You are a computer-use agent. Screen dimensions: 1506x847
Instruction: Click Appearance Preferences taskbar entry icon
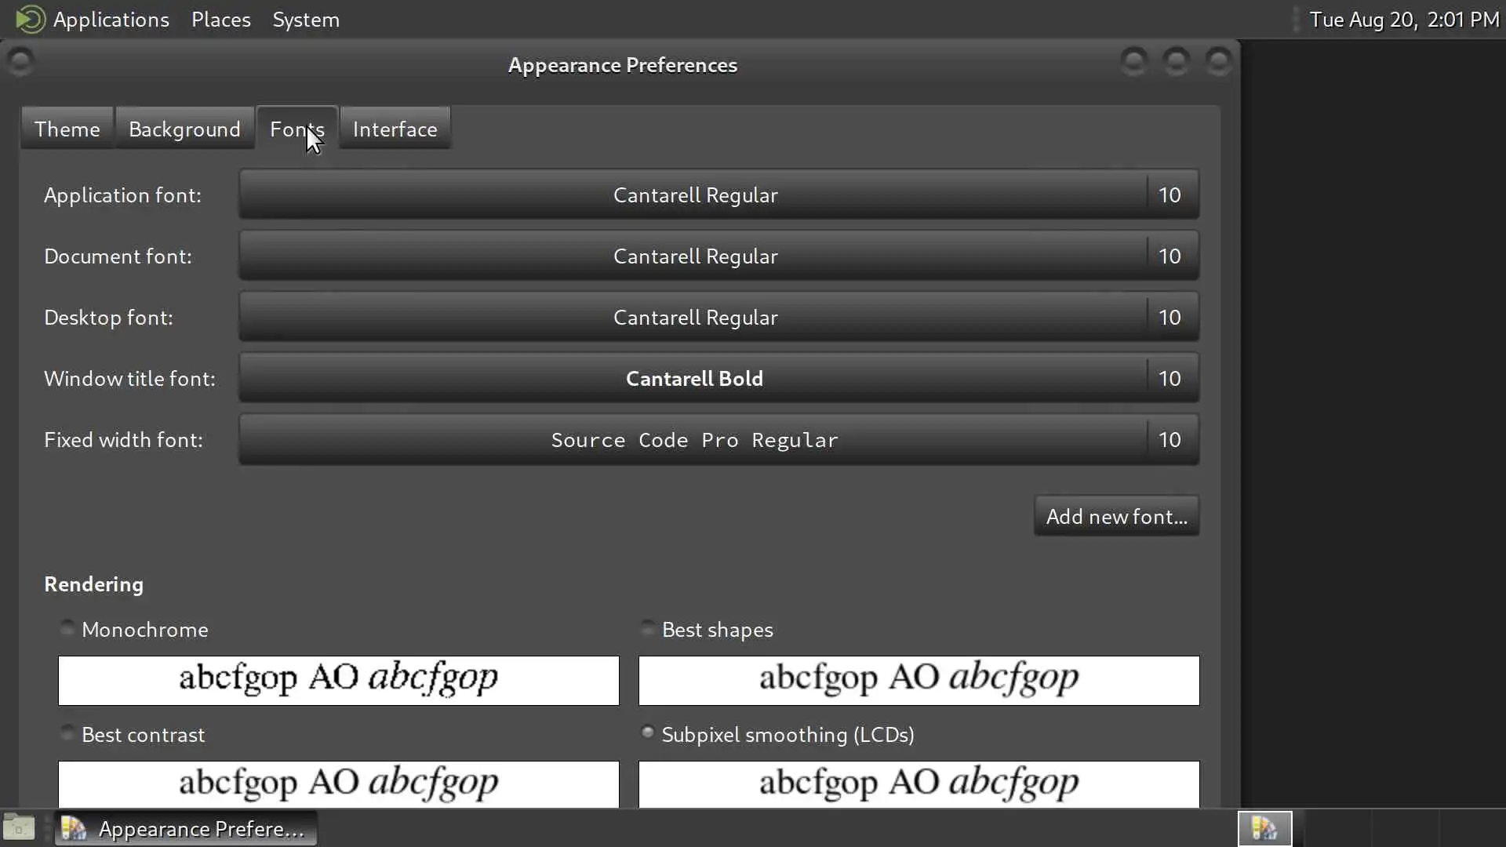(74, 828)
